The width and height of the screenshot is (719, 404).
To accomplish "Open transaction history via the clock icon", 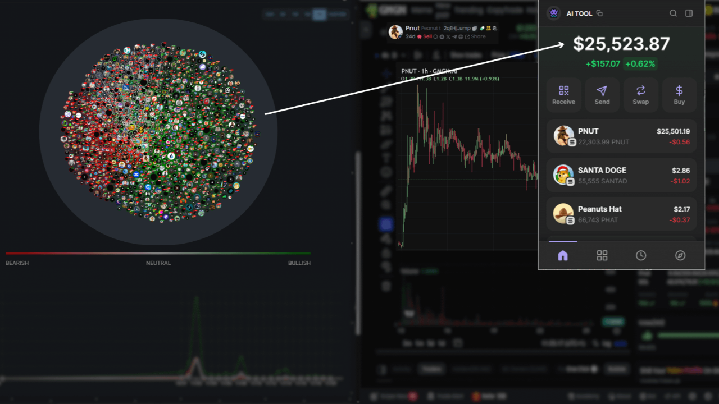I will [641, 255].
